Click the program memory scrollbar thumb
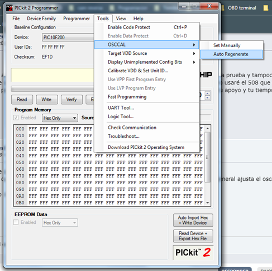Screen dimensions: 272x271 click(207, 157)
